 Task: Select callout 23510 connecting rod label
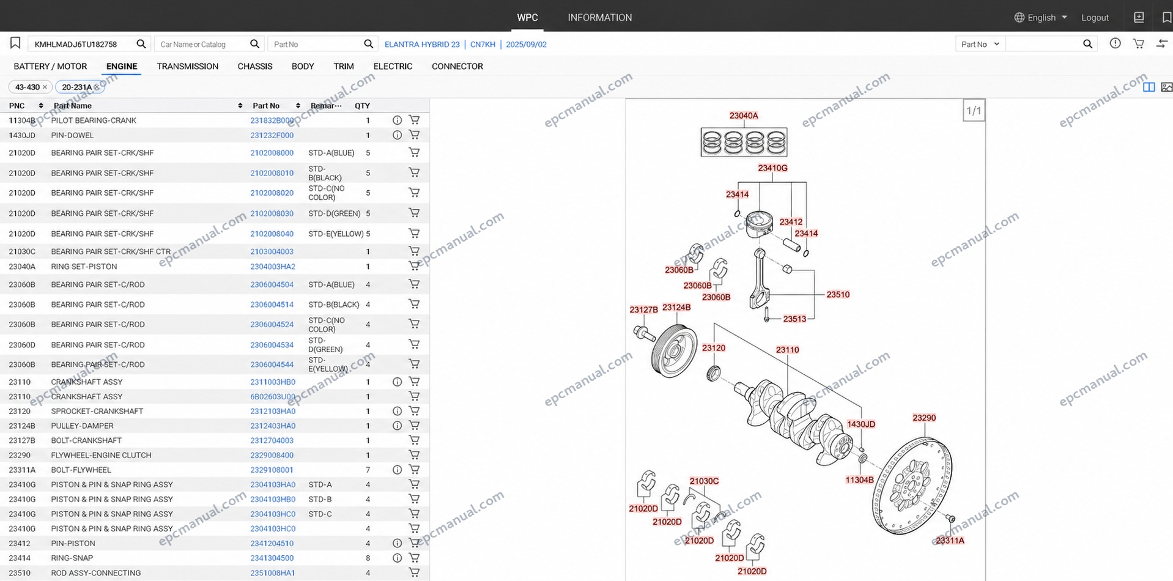838,294
